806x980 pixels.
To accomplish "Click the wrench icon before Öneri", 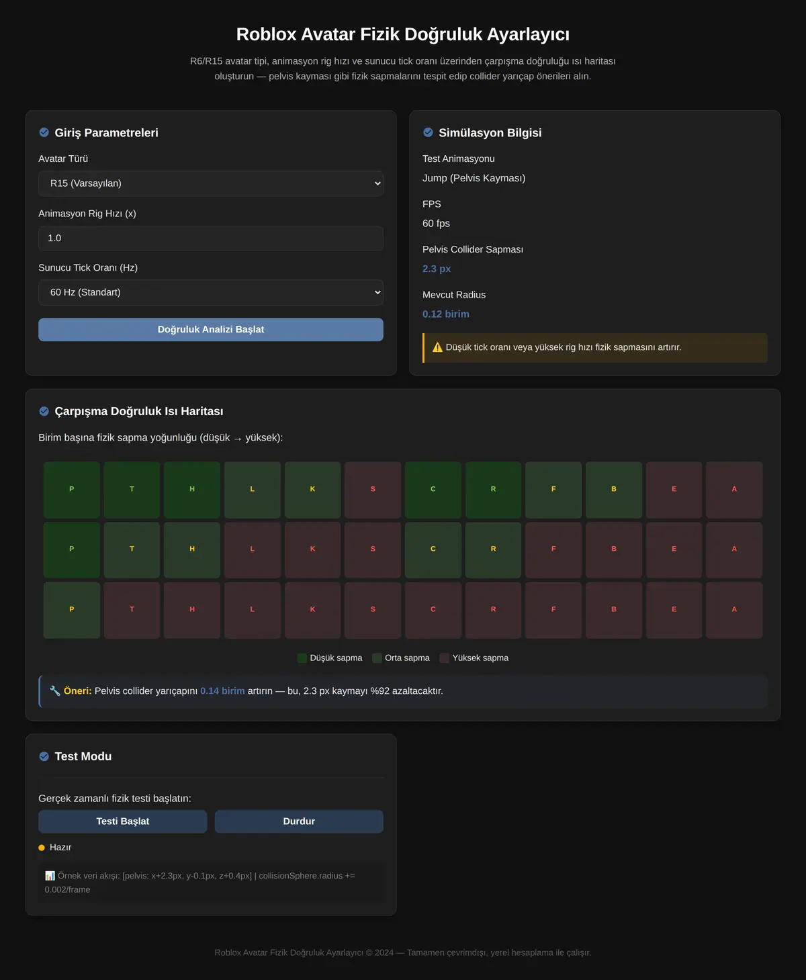I will pos(55,691).
